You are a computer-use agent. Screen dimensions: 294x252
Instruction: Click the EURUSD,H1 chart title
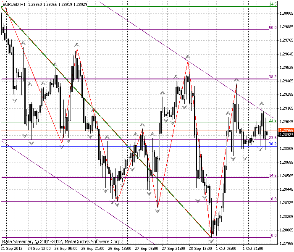(x=14, y=4)
